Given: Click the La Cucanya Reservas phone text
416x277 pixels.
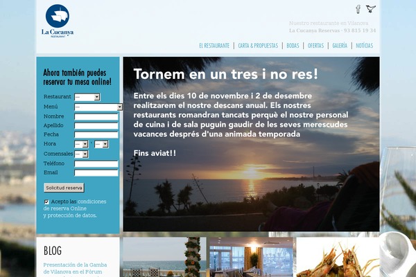Looking at the screenshot, I should 332,30.
